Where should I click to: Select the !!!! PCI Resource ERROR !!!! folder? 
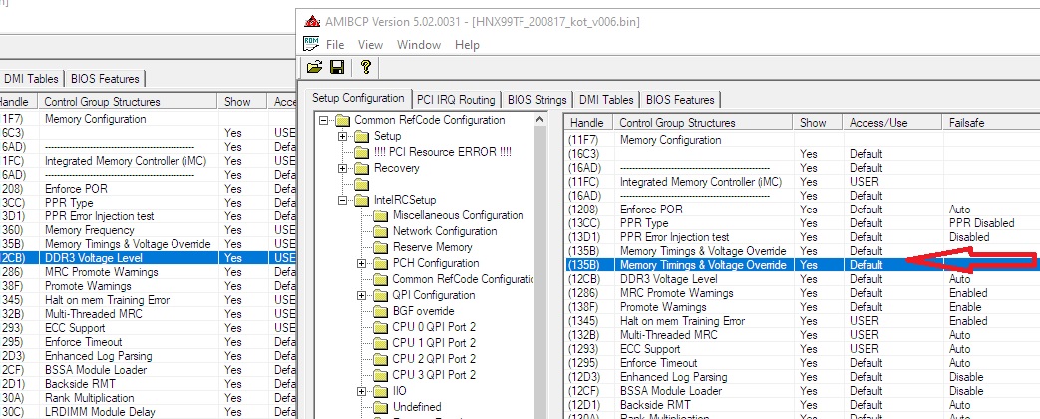[x=433, y=152]
